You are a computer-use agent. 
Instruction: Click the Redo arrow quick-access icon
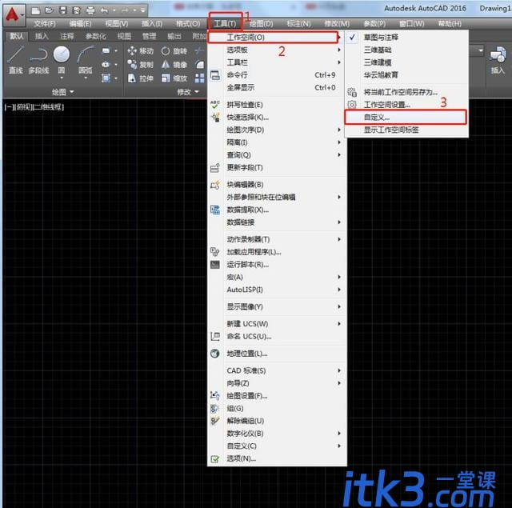click(125, 10)
